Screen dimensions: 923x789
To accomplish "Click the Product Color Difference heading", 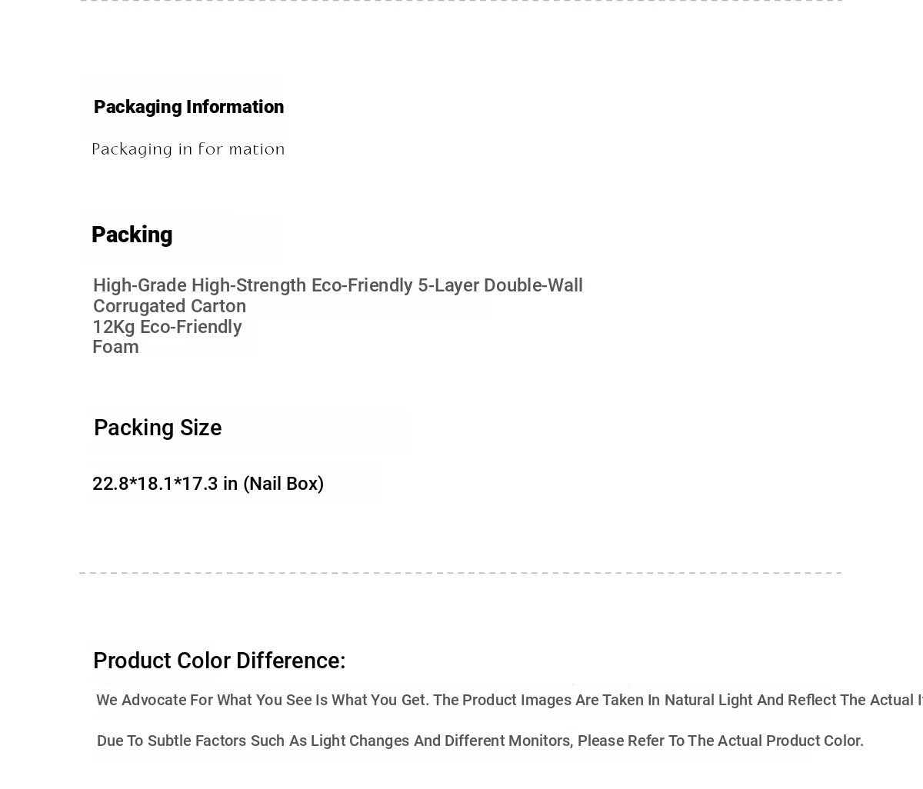I will [219, 661].
